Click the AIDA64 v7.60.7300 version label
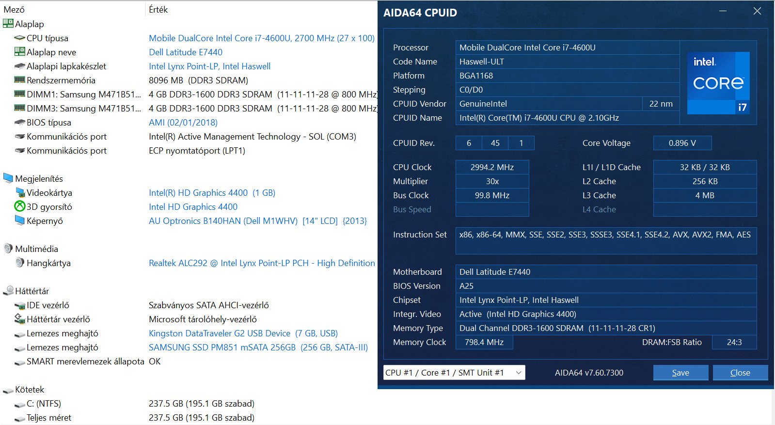The image size is (775, 425). pyautogui.click(x=589, y=373)
